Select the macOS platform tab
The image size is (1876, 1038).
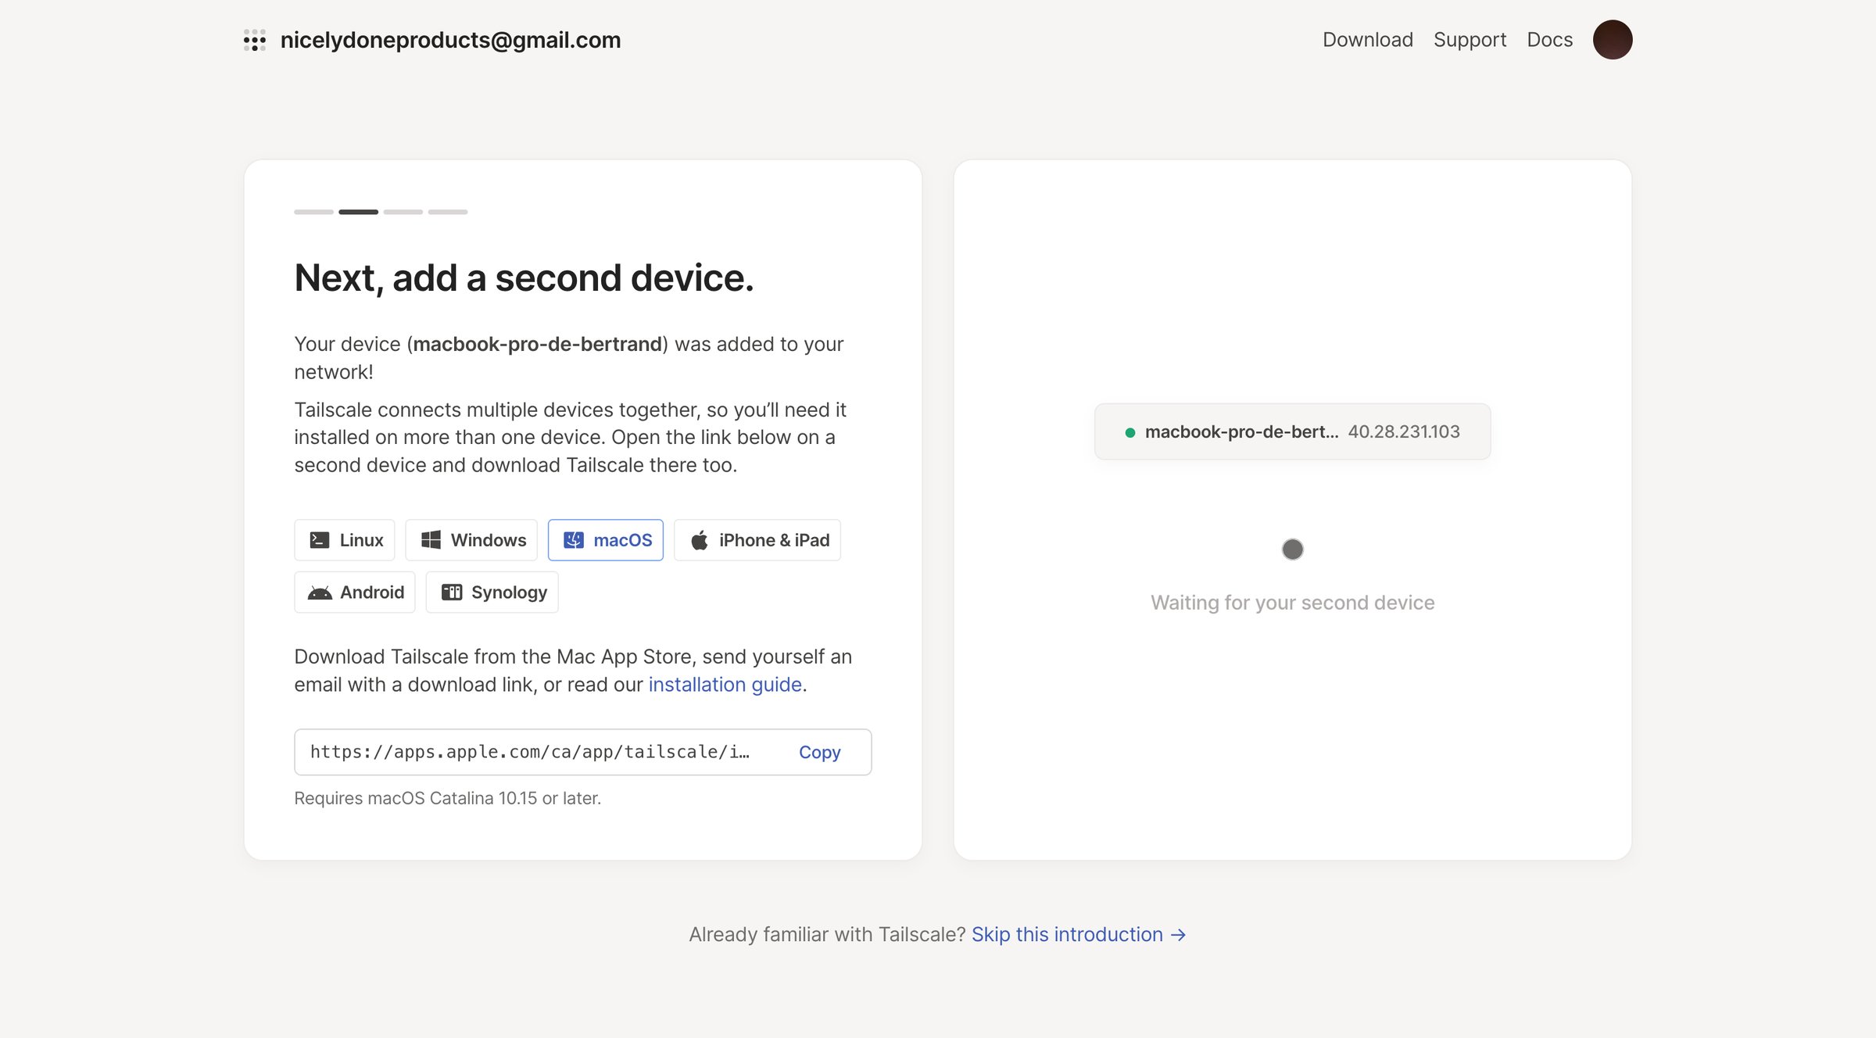[x=606, y=540]
